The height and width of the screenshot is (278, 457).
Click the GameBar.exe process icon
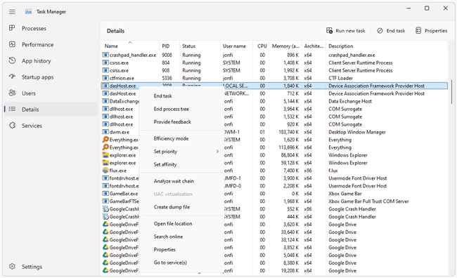pyautogui.click(x=105, y=193)
